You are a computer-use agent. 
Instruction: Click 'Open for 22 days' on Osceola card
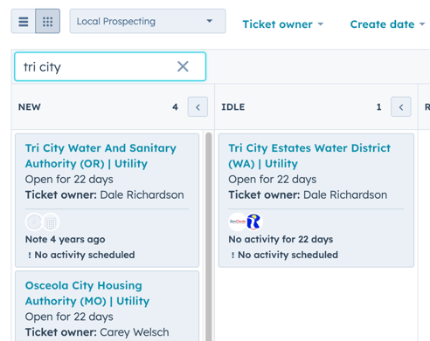point(69,317)
